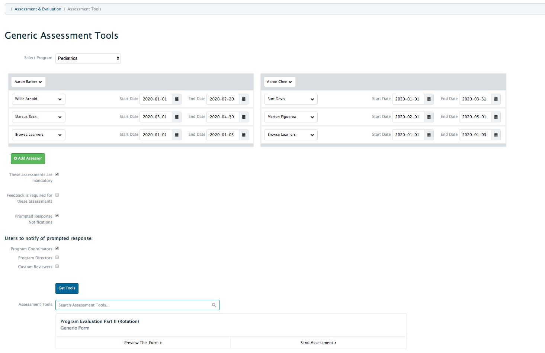This screenshot has height=353, width=545.
Task: Enable 'Feedback is required' checkbox
Action: 57,195
